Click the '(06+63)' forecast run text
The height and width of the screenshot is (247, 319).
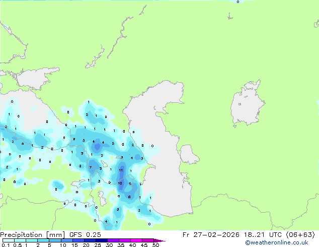pyautogui.click(x=300, y=235)
